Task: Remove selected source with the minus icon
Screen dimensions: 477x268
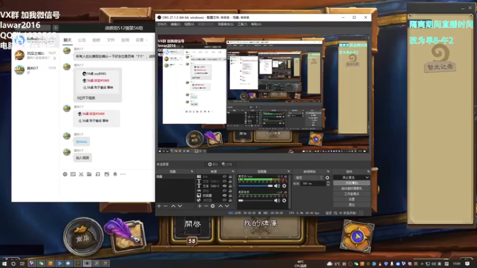Action: [206, 206]
